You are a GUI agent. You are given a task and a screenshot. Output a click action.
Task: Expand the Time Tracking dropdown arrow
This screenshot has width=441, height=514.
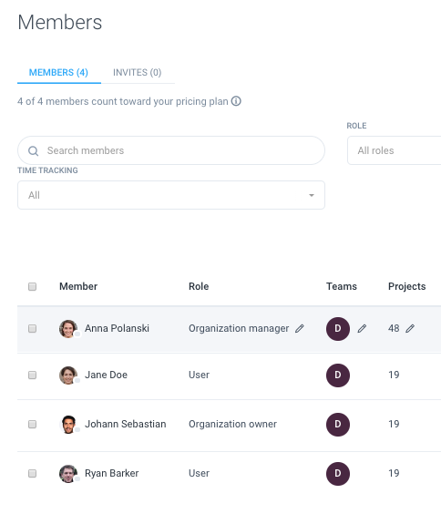(312, 195)
